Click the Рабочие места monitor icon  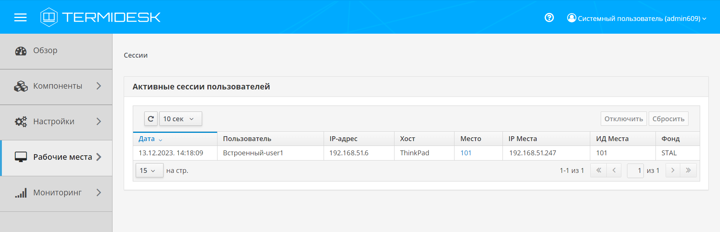click(21, 157)
